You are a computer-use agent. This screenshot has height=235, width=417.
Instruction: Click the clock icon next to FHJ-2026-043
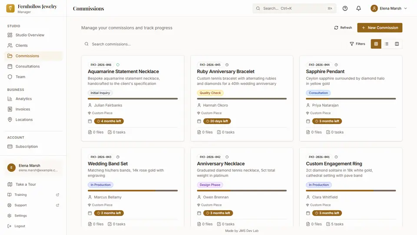pos(118,157)
